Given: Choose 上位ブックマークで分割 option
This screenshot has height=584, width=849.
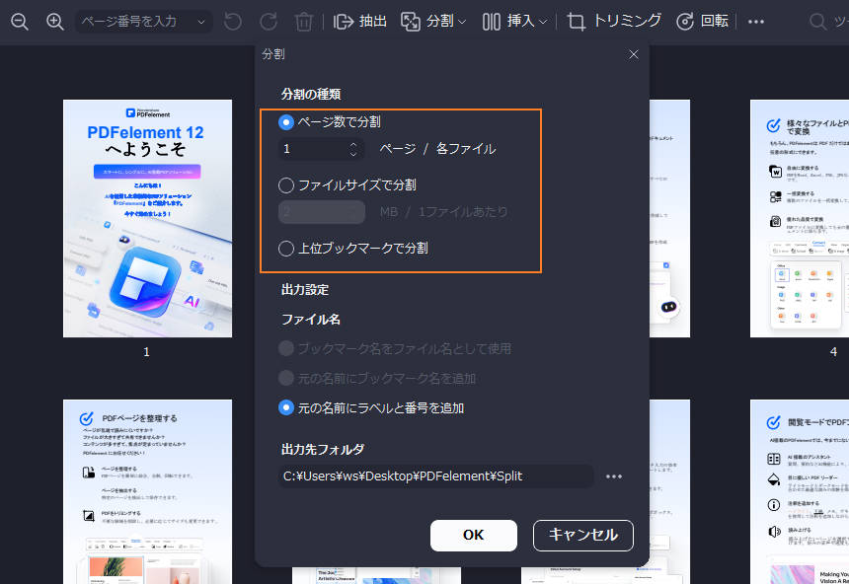Looking at the screenshot, I should tap(285, 248).
